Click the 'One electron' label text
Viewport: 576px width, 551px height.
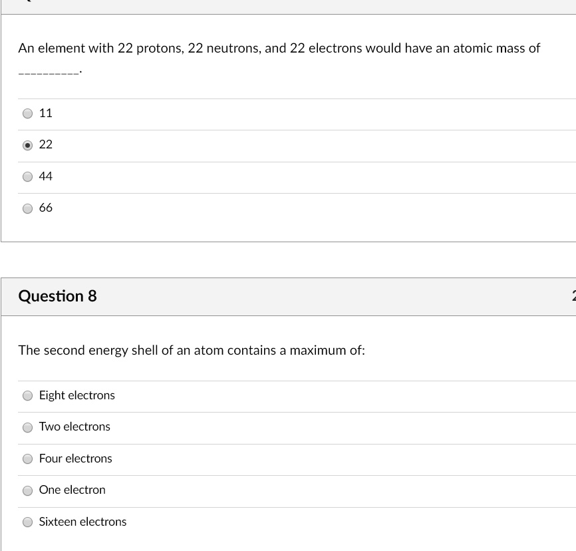tap(72, 490)
